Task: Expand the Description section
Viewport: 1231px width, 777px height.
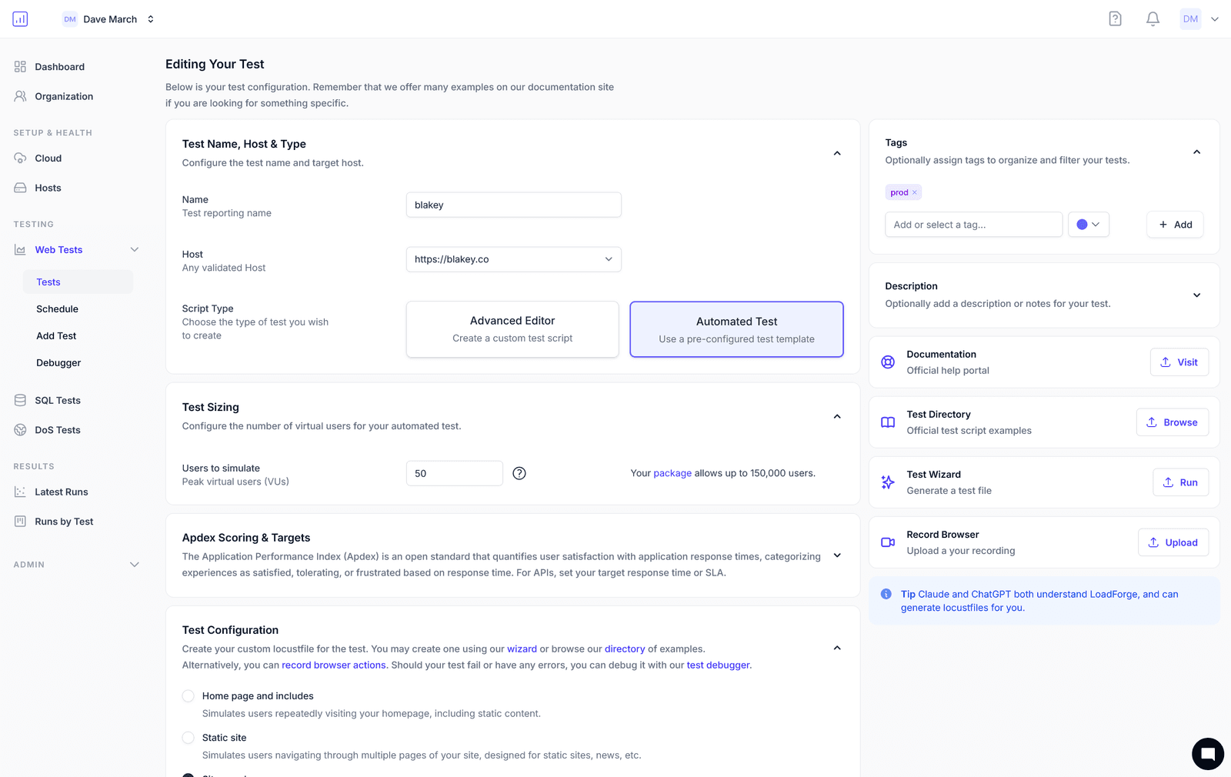Action: point(1196,295)
